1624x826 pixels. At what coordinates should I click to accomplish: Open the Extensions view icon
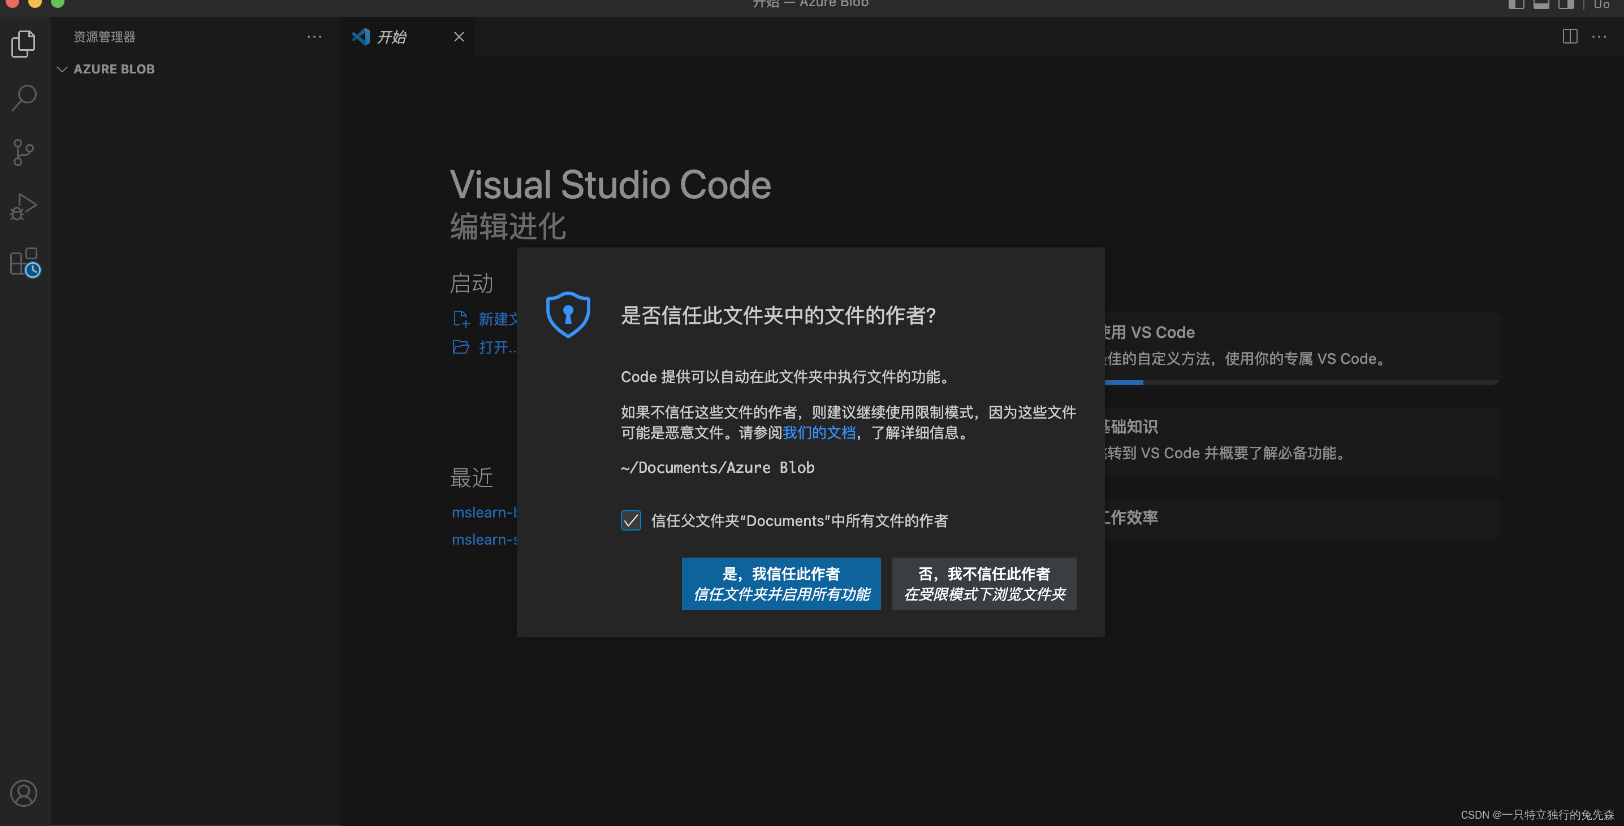pos(24,262)
